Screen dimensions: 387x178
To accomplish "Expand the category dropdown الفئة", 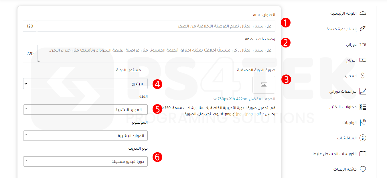I will tap(85, 110).
